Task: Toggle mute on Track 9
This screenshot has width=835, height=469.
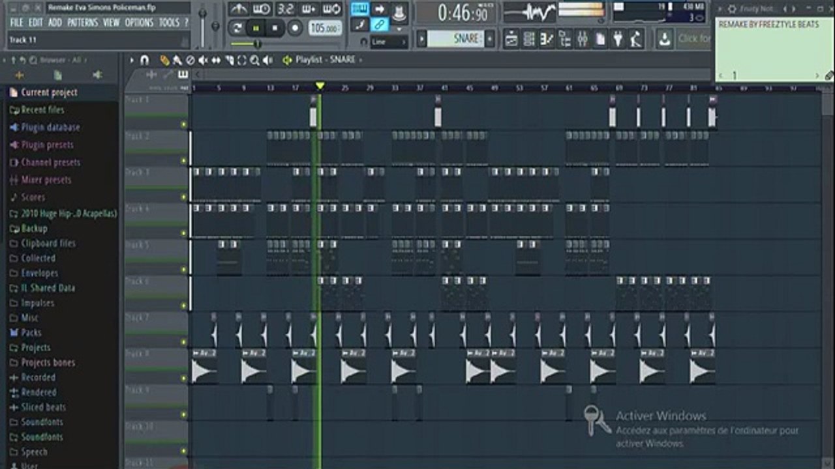Action: 184,414
